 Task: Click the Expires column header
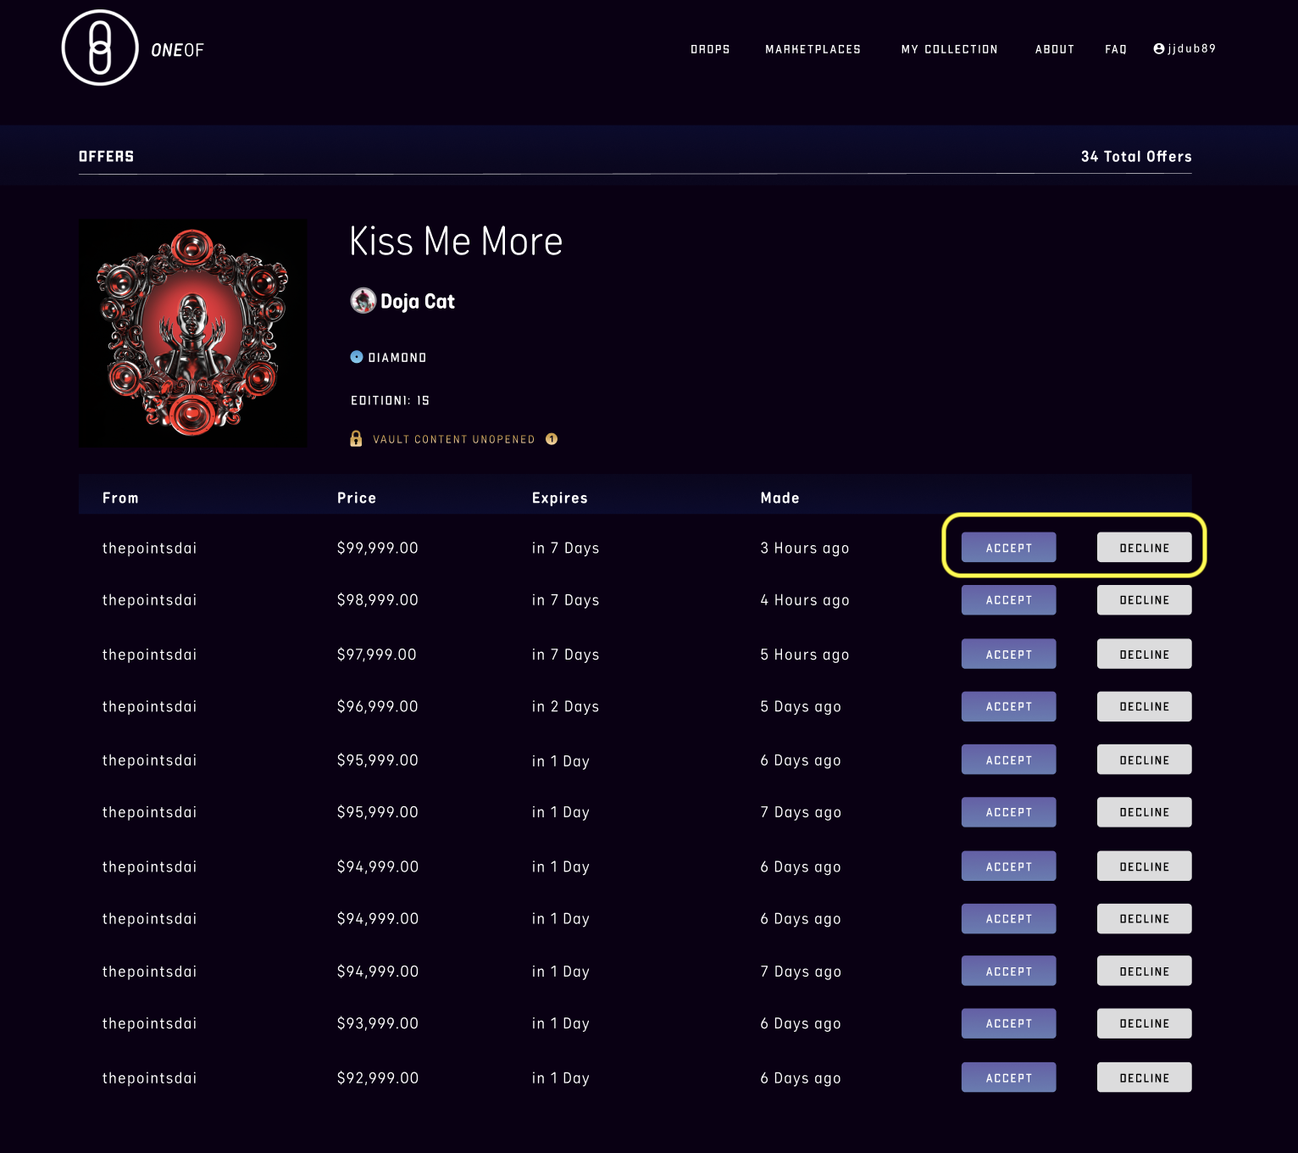pyautogui.click(x=560, y=499)
